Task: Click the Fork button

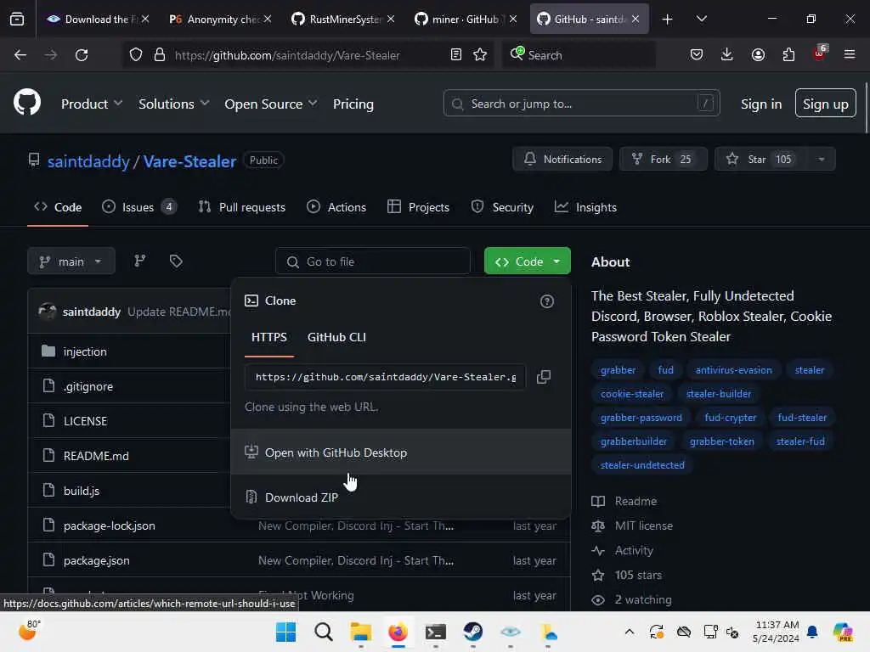Action: (663, 159)
